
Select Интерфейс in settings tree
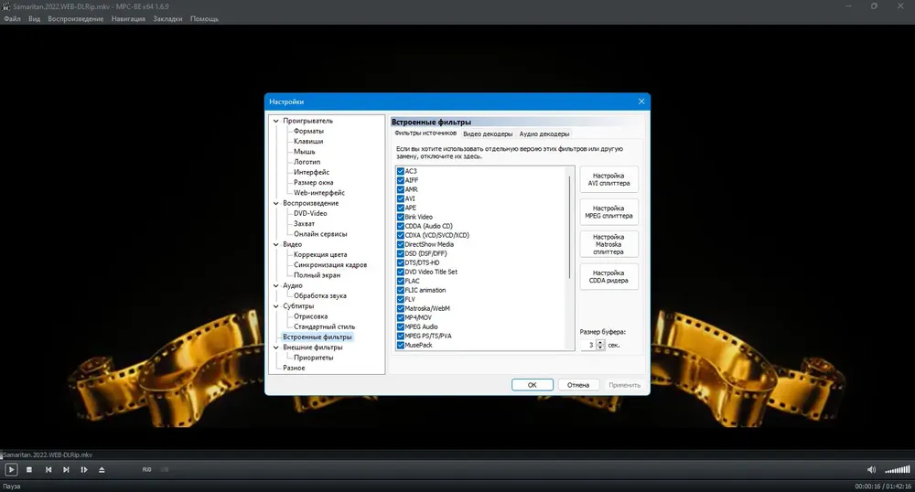[312, 173]
